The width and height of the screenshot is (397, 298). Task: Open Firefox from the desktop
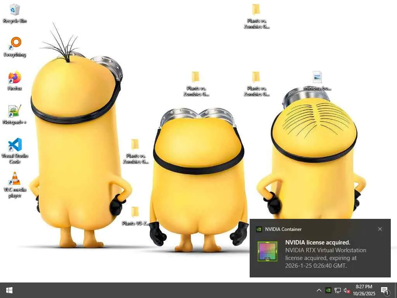(x=15, y=81)
